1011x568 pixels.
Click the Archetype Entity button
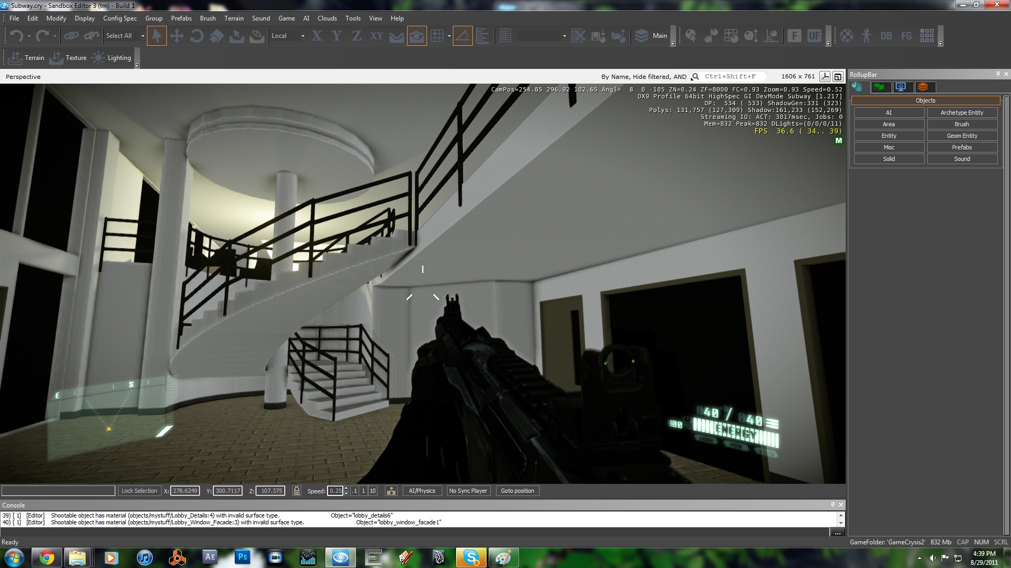(962, 113)
